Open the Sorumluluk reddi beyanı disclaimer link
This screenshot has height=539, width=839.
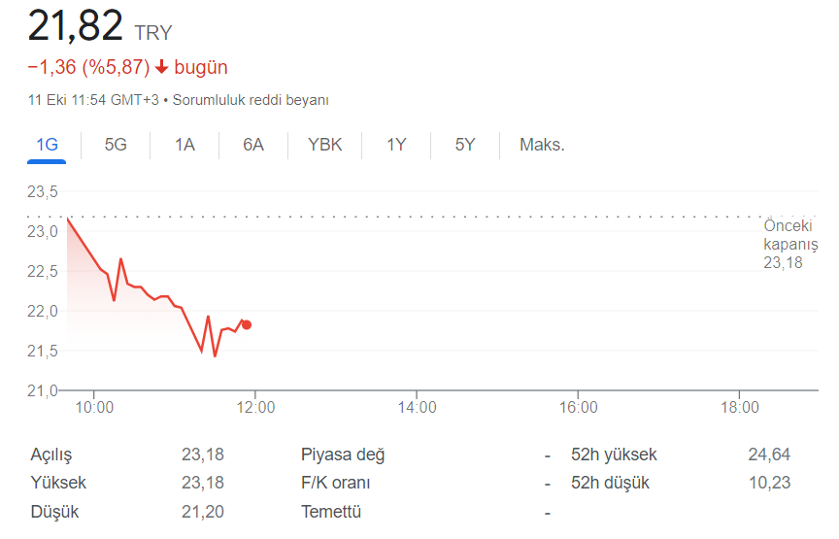(251, 100)
